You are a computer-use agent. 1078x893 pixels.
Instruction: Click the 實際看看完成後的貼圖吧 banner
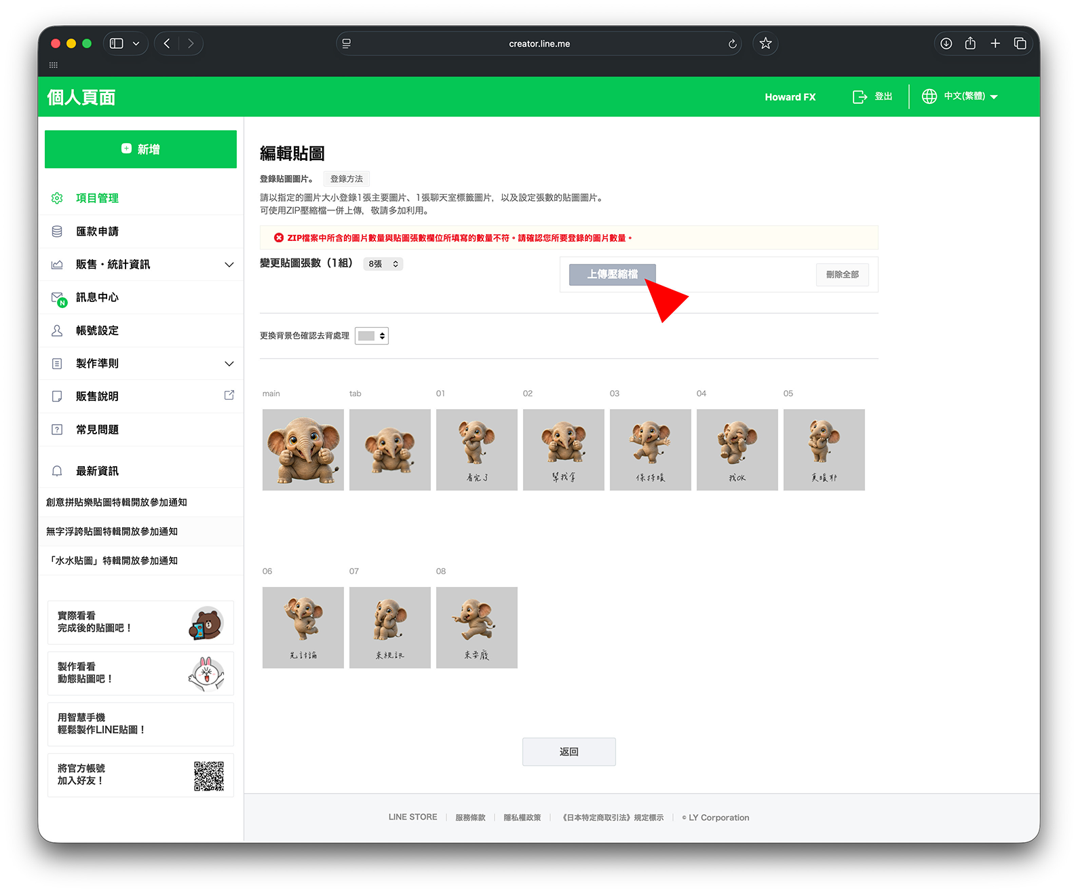coord(140,622)
